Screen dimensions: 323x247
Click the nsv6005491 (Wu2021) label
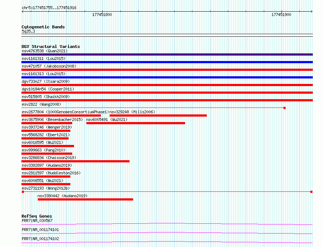[x=107, y=120]
